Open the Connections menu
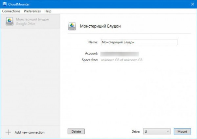Image resolution: width=197 pixels, height=139 pixels. click(x=11, y=11)
